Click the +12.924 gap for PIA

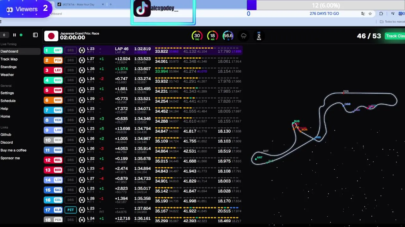pos(122,59)
